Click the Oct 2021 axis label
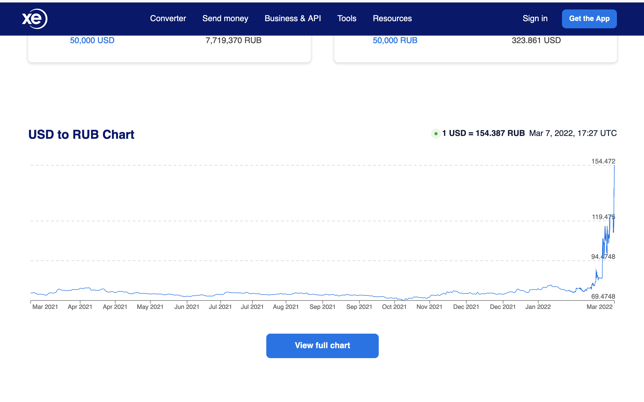This screenshot has width=644, height=402. pos(394,307)
